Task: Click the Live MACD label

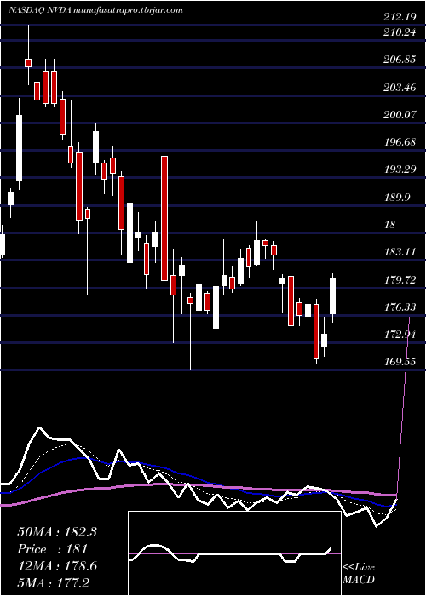Action: pyautogui.click(x=359, y=573)
